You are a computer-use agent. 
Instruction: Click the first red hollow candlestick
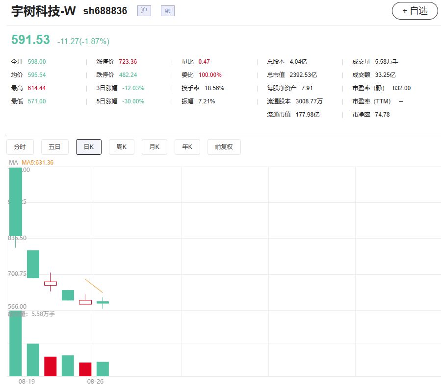[51, 283]
